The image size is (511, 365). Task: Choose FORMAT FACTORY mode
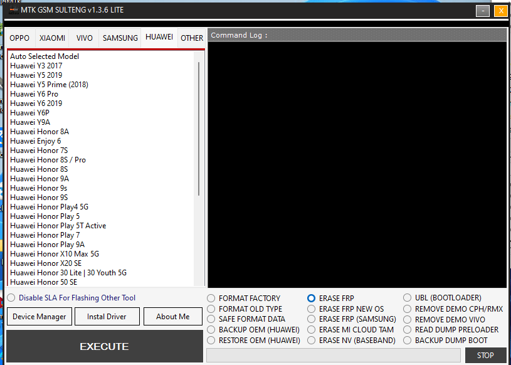tap(211, 298)
